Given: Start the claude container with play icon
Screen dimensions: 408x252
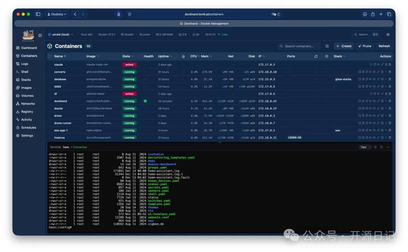Looking at the screenshot, I should 371,65.
